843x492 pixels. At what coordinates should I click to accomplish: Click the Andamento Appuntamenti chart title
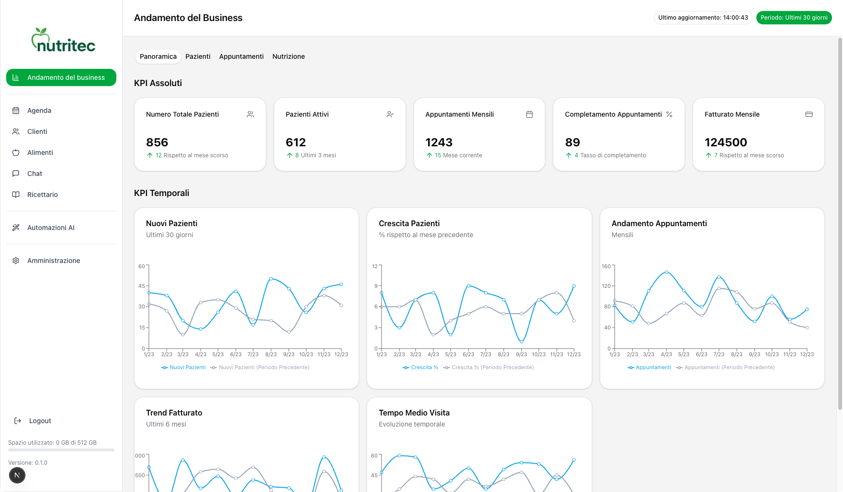(x=659, y=223)
